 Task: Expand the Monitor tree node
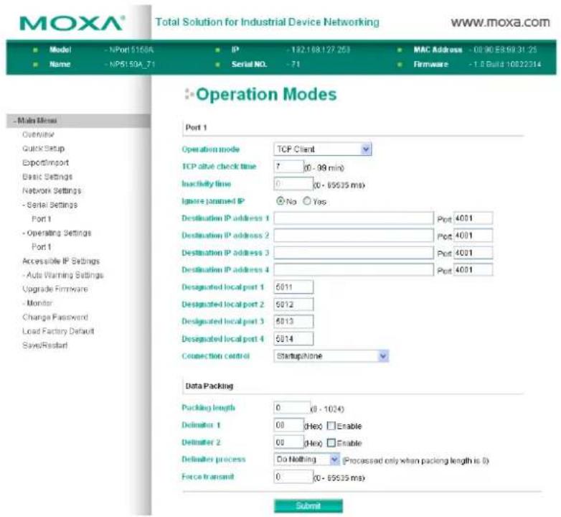coord(37,303)
